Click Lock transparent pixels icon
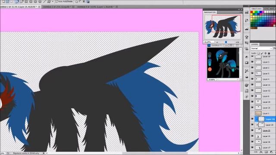This screenshot has width=276, height=155. 258,53
